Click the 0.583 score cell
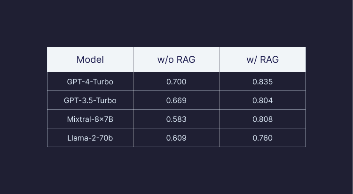Image resolution: width=353 pixels, height=194 pixels. (176, 119)
